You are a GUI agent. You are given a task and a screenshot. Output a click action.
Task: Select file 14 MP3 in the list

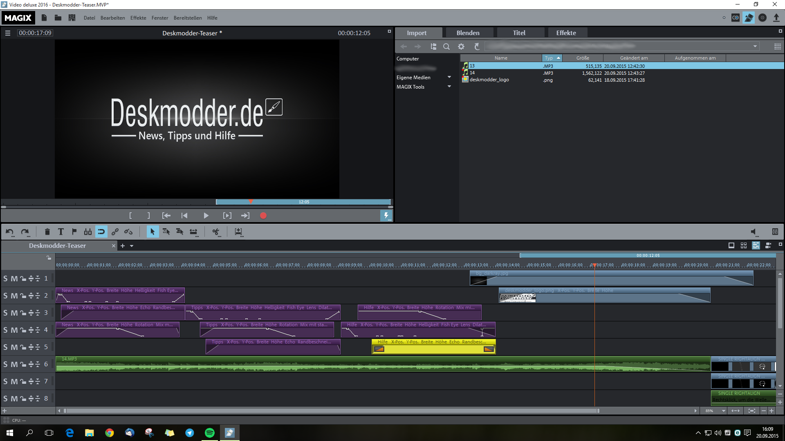[x=622, y=73]
